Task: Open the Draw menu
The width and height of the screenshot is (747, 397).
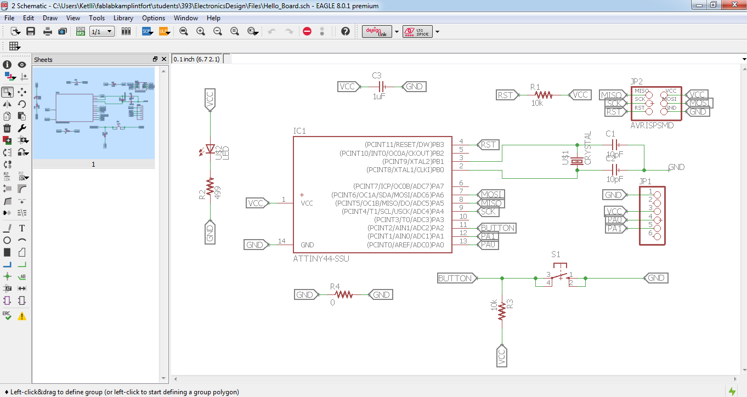Action: (50, 18)
